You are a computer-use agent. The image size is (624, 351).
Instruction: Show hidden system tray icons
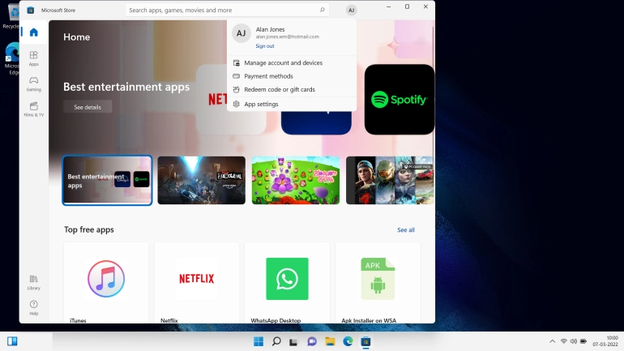point(553,341)
